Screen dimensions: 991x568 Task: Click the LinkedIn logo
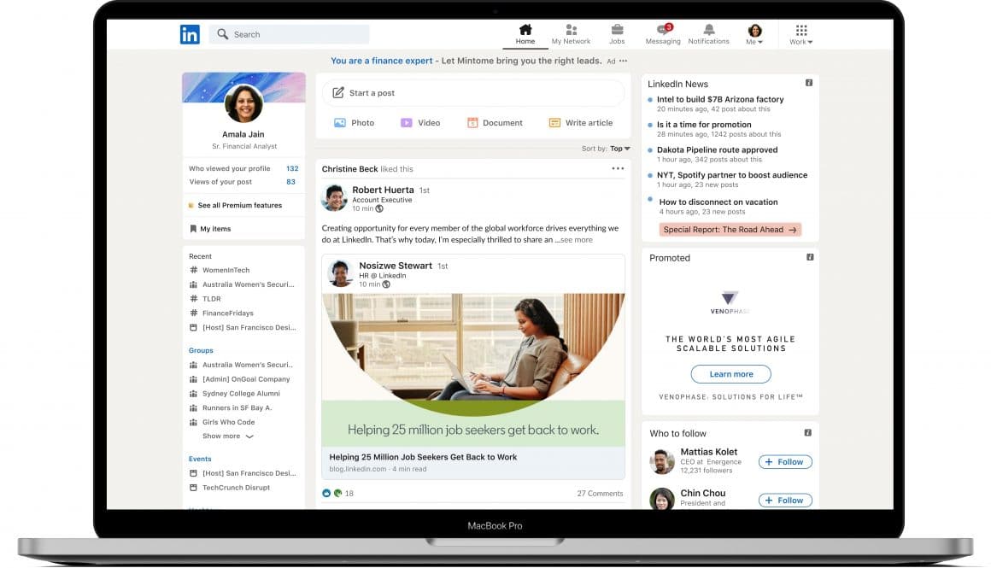click(x=190, y=33)
